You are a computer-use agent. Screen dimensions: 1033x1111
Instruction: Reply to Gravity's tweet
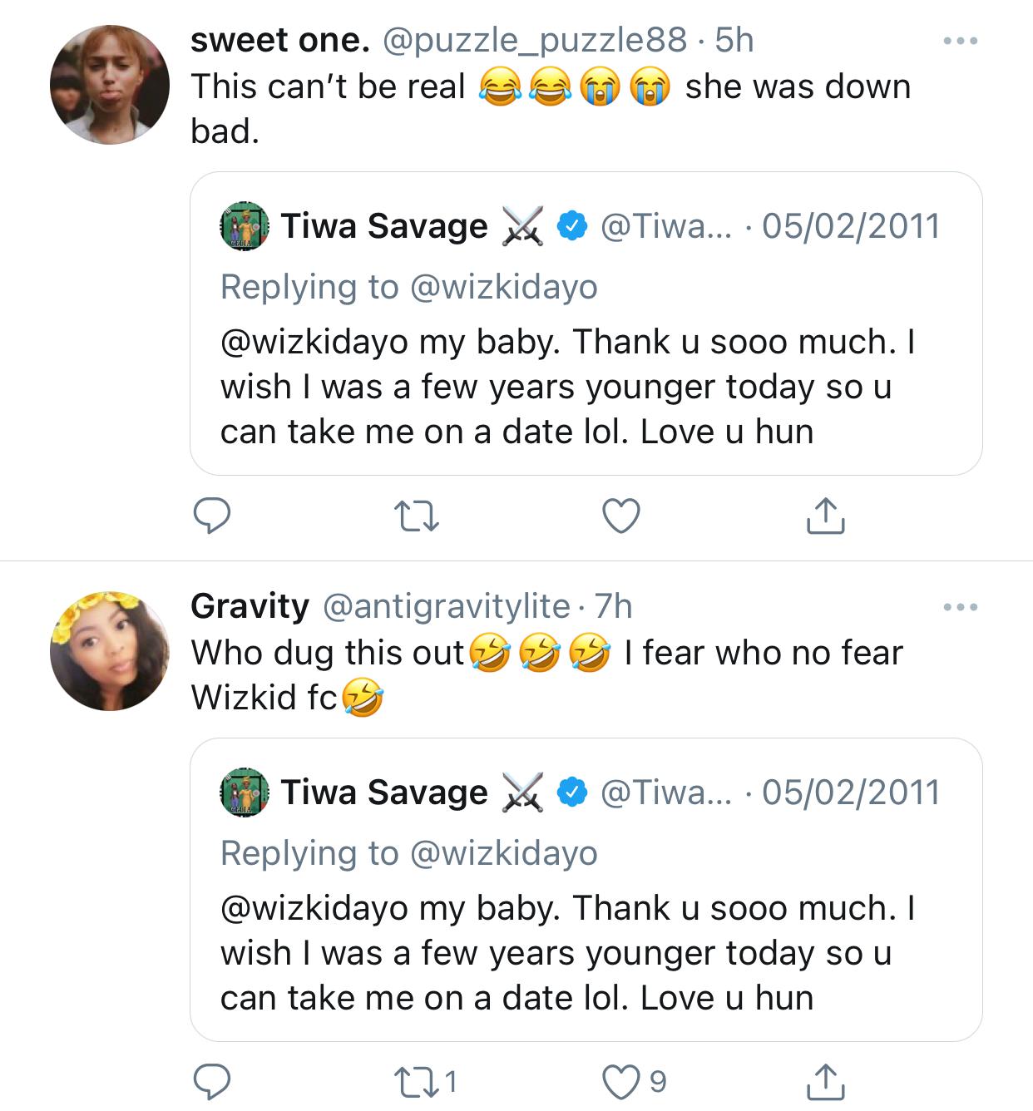point(212,1082)
